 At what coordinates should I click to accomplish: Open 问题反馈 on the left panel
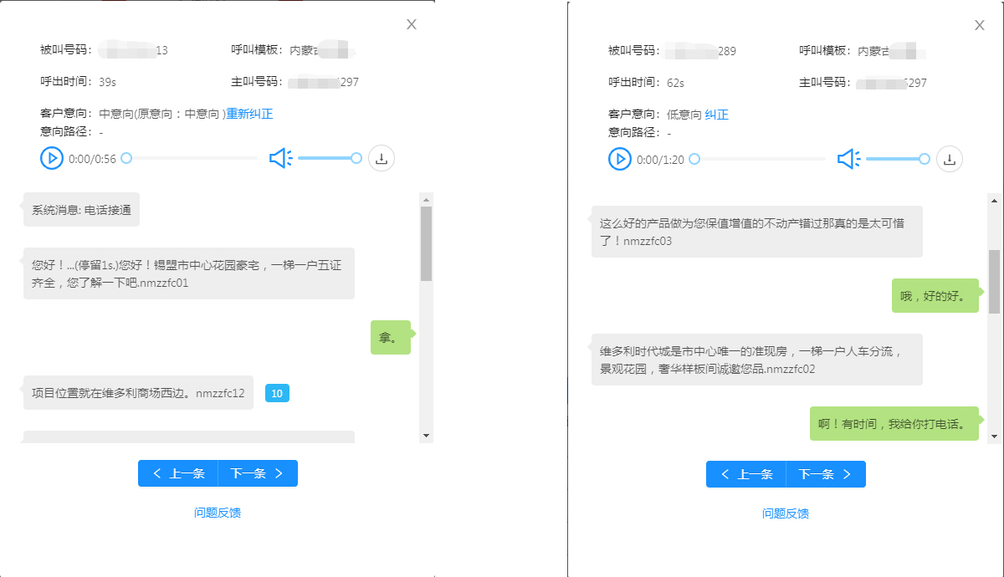(216, 512)
